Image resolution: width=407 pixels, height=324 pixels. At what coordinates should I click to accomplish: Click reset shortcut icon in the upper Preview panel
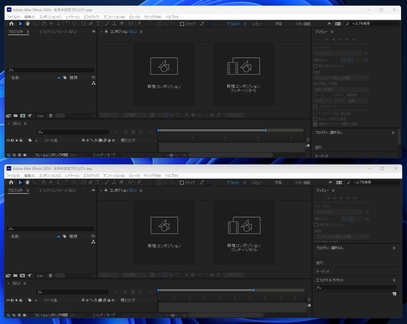pyautogui.click(x=366, y=53)
